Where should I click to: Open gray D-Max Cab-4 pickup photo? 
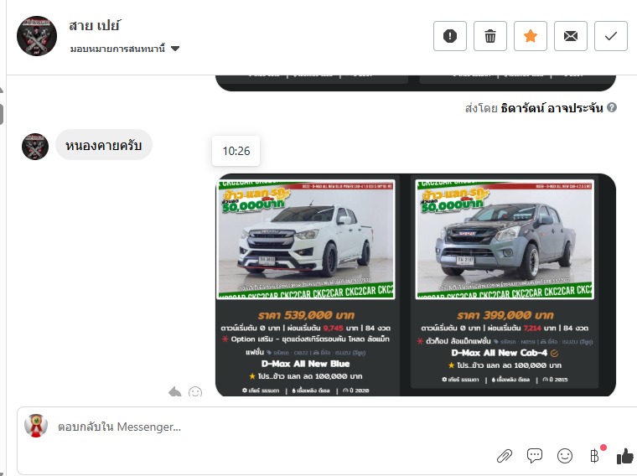point(505,239)
